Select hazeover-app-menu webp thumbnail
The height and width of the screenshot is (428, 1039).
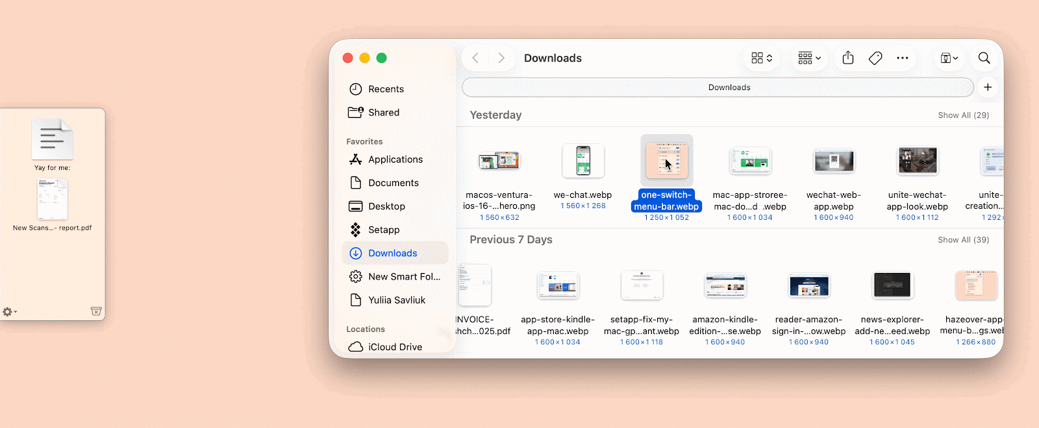[x=976, y=285]
